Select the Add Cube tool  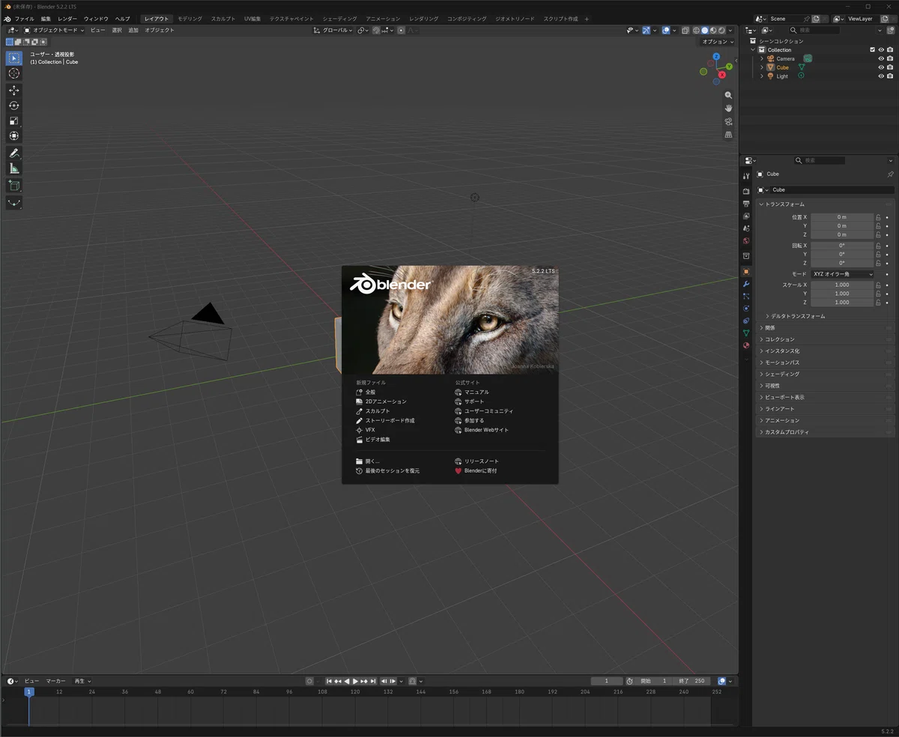click(x=13, y=185)
